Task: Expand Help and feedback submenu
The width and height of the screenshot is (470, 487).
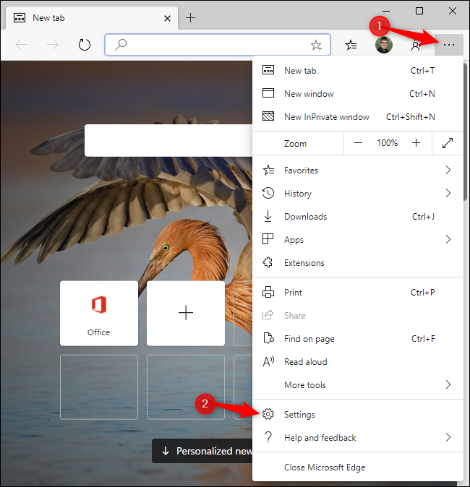Action: pos(357,438)
